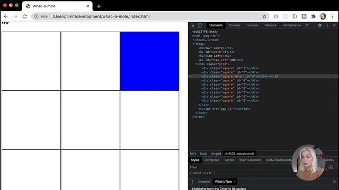Close the bottom drawer
The height and width of the screenshot is (190, 339).
pos(334,182)
